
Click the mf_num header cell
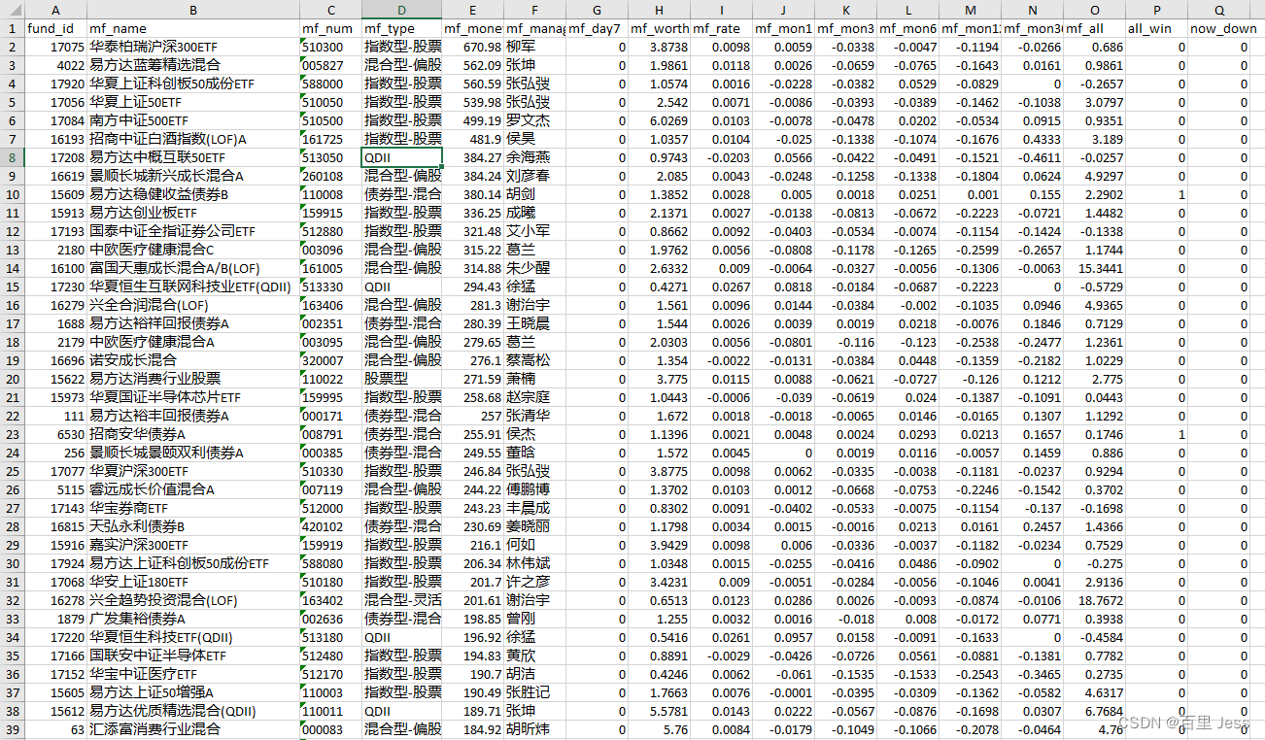(330, 28)
